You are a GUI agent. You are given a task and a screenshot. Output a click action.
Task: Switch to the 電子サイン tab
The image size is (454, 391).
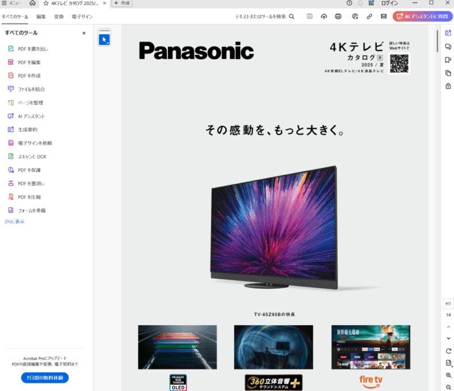pos(82,17)
